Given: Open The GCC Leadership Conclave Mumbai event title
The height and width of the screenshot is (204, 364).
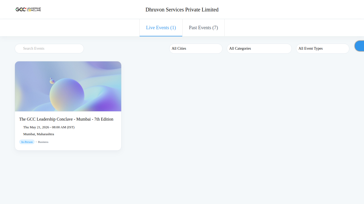Looking at the screenshot, I should tap(66, 119).
